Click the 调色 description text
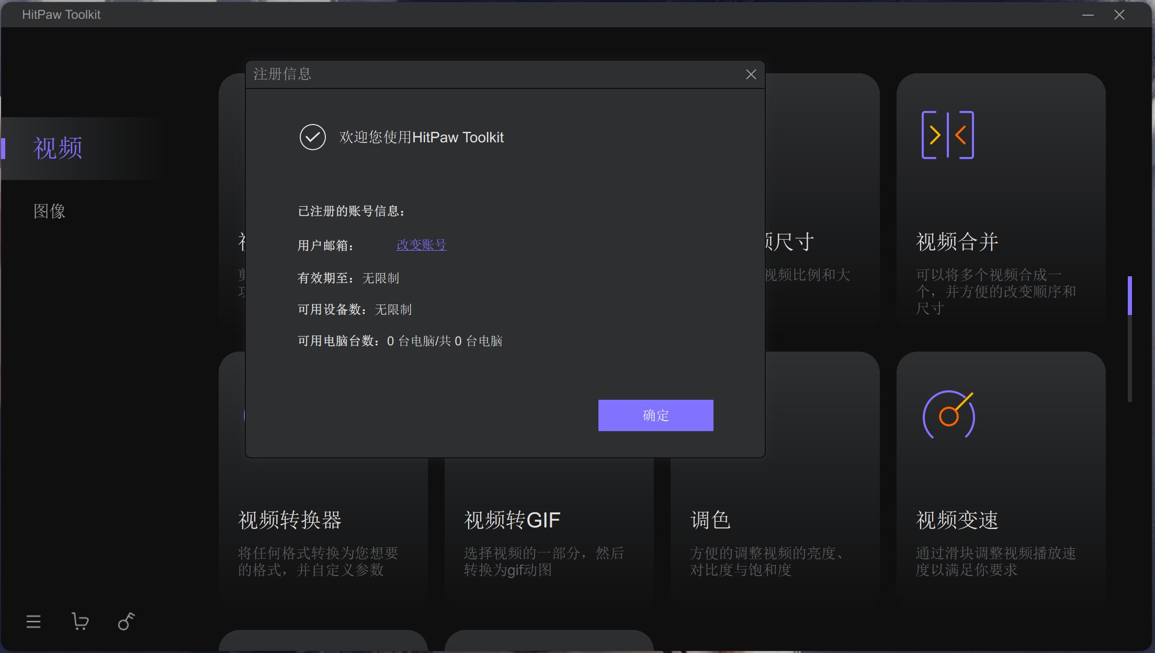 pos(767,561)
